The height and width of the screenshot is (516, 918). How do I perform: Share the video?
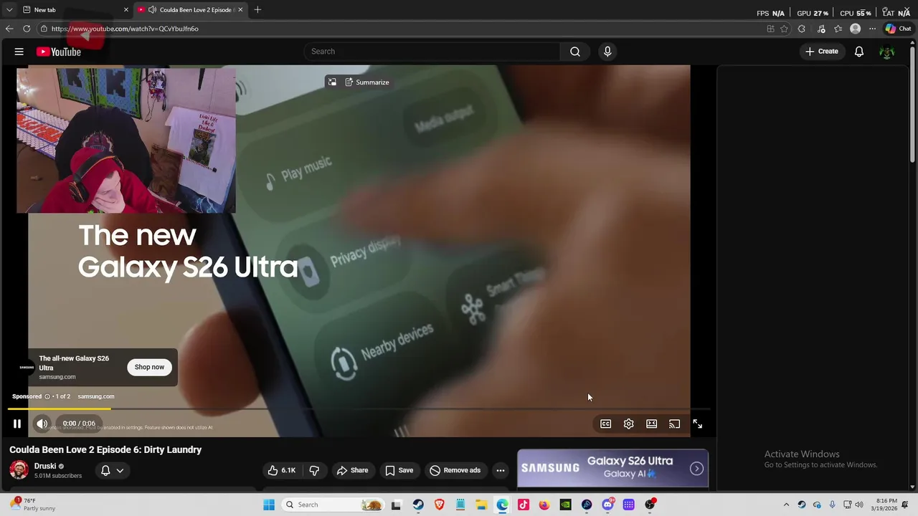click(352, 470)
